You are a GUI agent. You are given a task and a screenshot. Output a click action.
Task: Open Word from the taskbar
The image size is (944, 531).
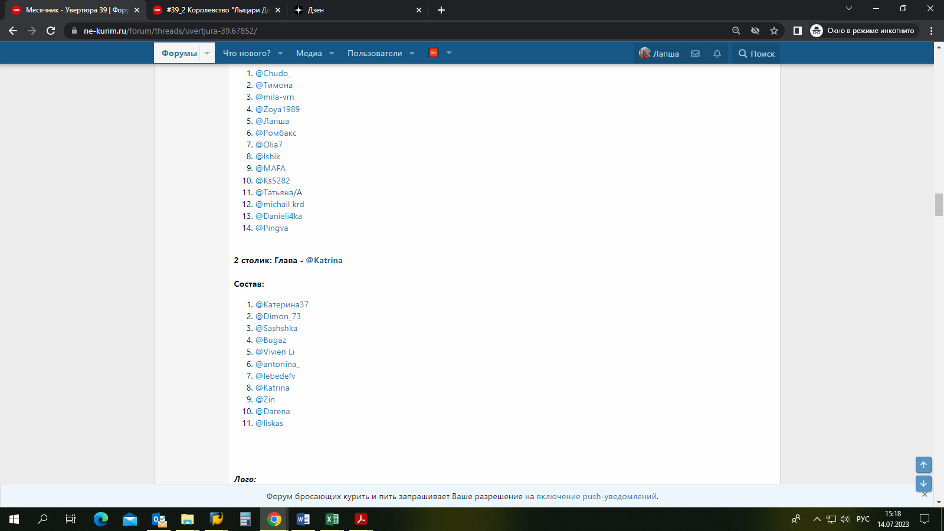[x=303, y=519]
